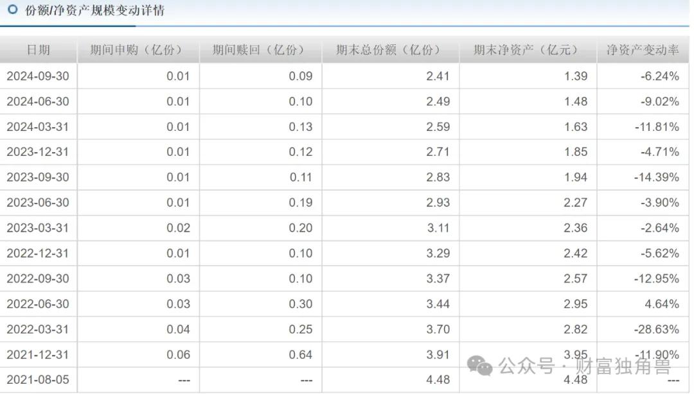
Task: Click the net assets value 2.36
Action: (x=576, y=228)
